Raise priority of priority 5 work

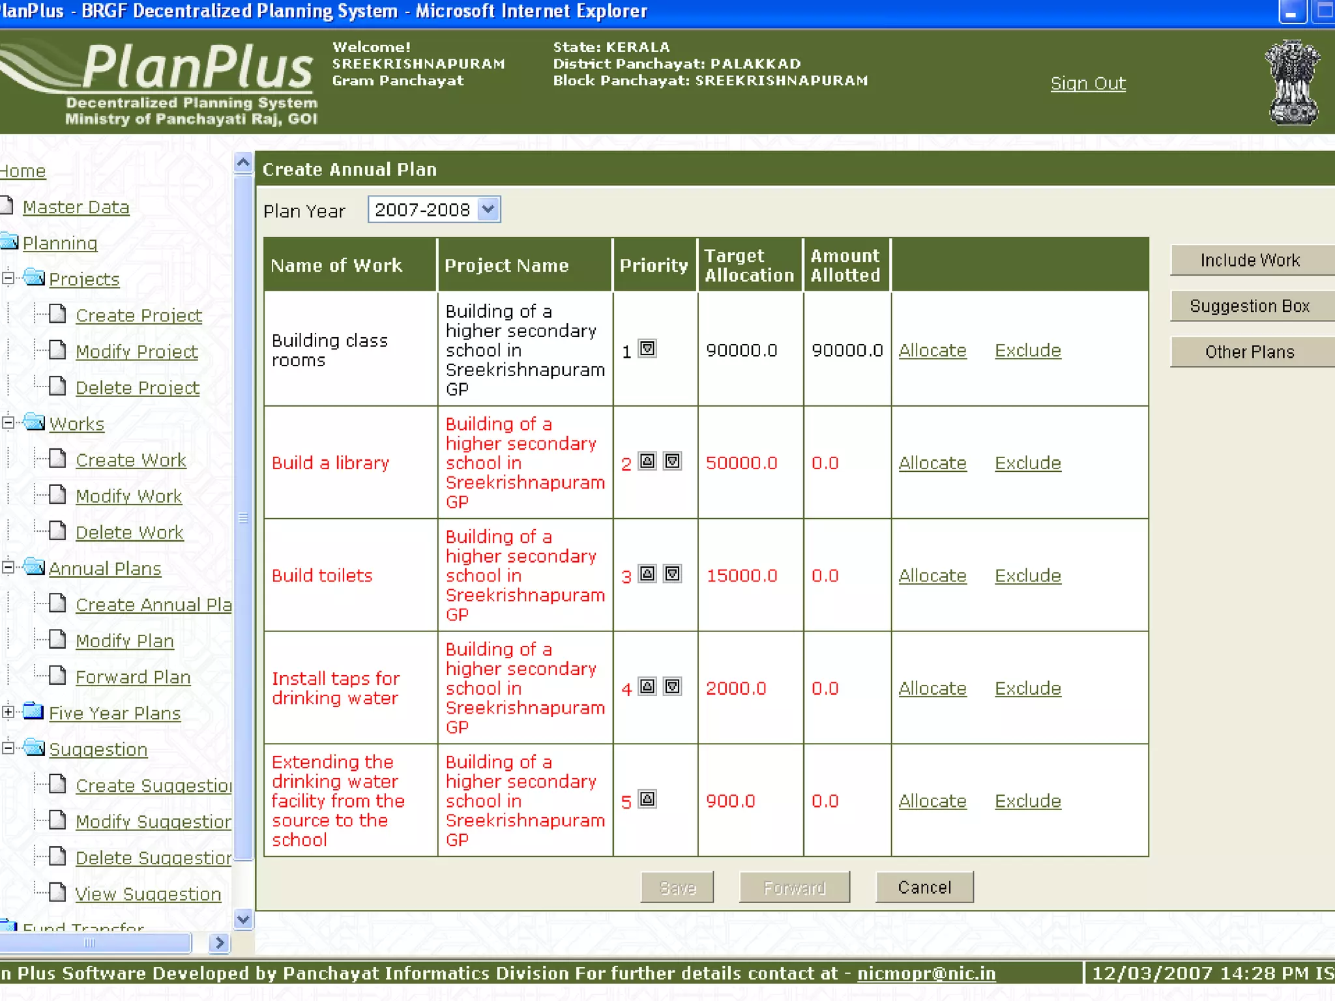coord(647,800)
